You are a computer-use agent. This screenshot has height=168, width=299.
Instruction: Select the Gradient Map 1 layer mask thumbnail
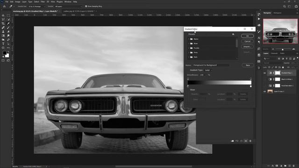278,73
